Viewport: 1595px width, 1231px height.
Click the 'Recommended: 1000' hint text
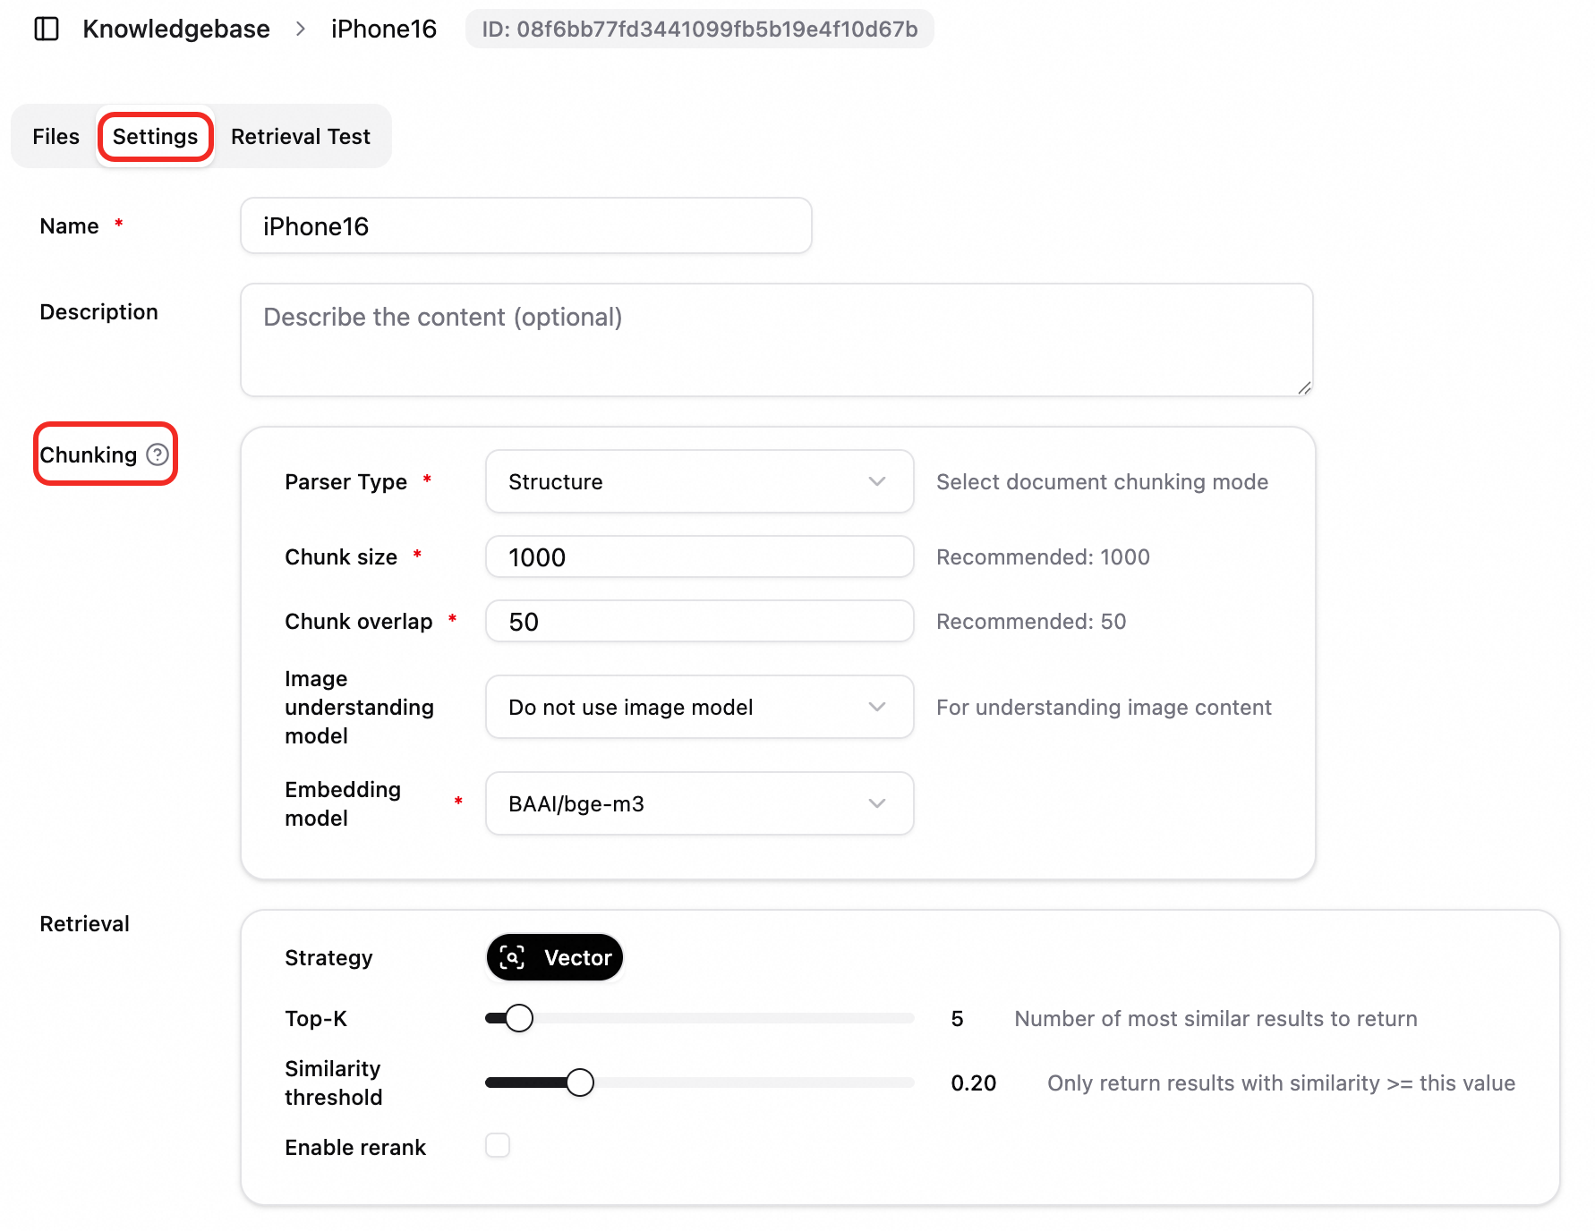pyautogui.click(x=1043, y=556)
